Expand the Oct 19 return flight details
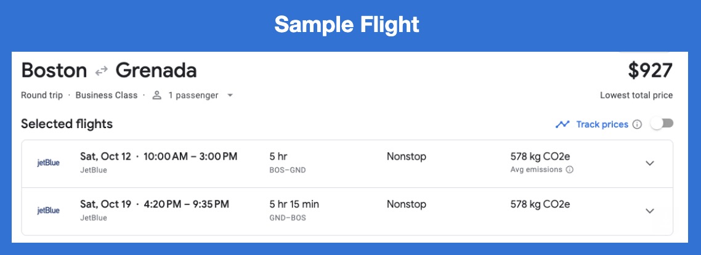 point(649,211)
